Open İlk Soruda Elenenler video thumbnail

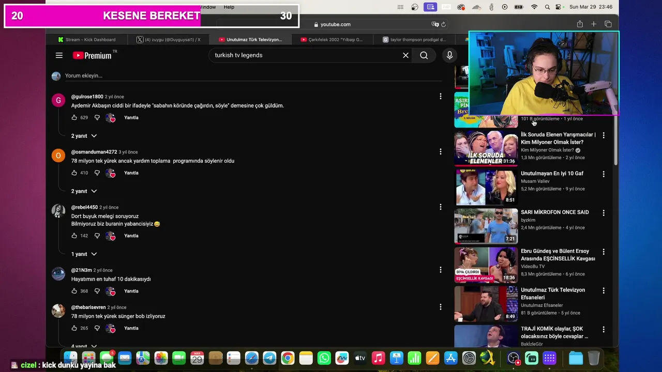click(486, 148)
